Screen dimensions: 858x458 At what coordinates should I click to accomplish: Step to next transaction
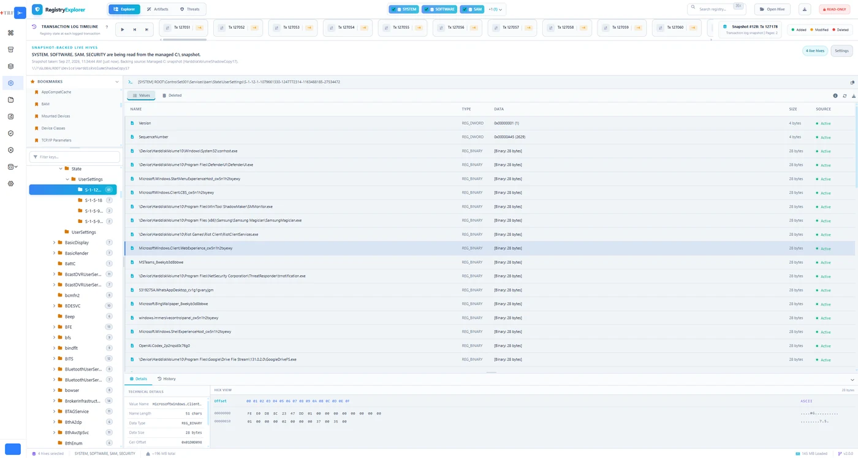pos(146,29)
